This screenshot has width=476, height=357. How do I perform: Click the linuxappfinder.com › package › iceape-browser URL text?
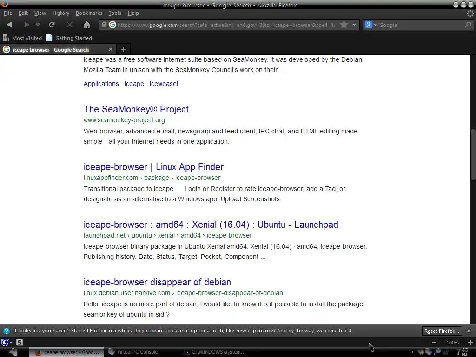(x=152, y=178)
